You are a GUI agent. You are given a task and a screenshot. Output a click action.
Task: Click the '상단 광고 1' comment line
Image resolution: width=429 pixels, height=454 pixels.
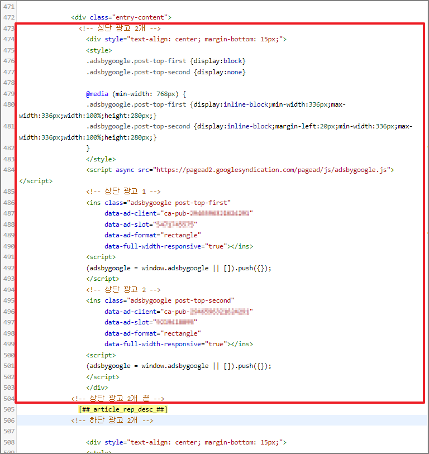(123, 192)
